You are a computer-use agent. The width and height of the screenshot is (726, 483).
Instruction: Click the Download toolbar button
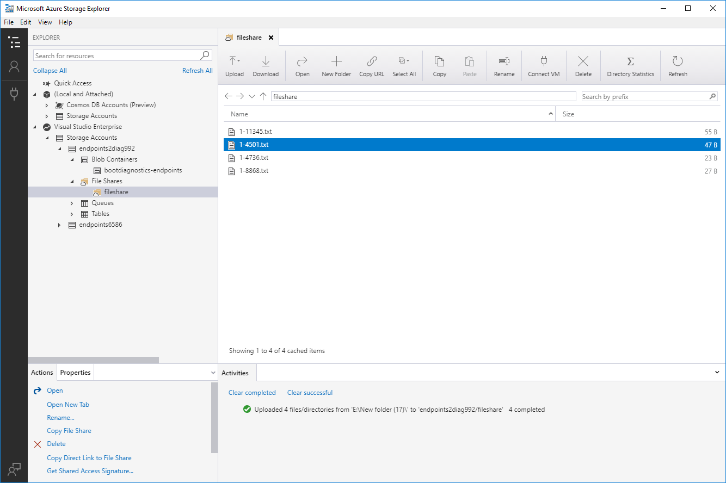pyautogui.click(x=266, y=66)
